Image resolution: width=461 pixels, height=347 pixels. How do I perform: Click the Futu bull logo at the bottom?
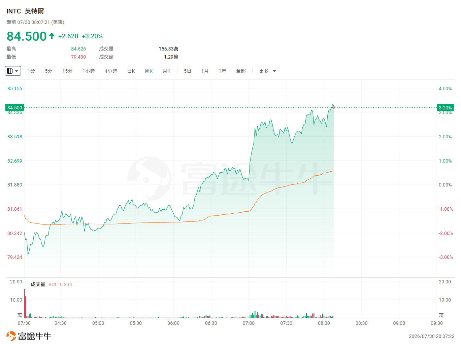pyautogui.click(x=11, y=336)
